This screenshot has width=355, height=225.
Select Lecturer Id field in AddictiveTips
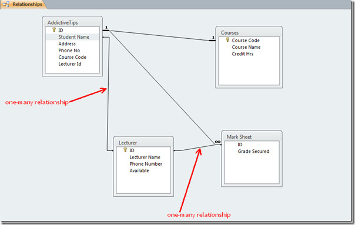[x=72, y=64]
